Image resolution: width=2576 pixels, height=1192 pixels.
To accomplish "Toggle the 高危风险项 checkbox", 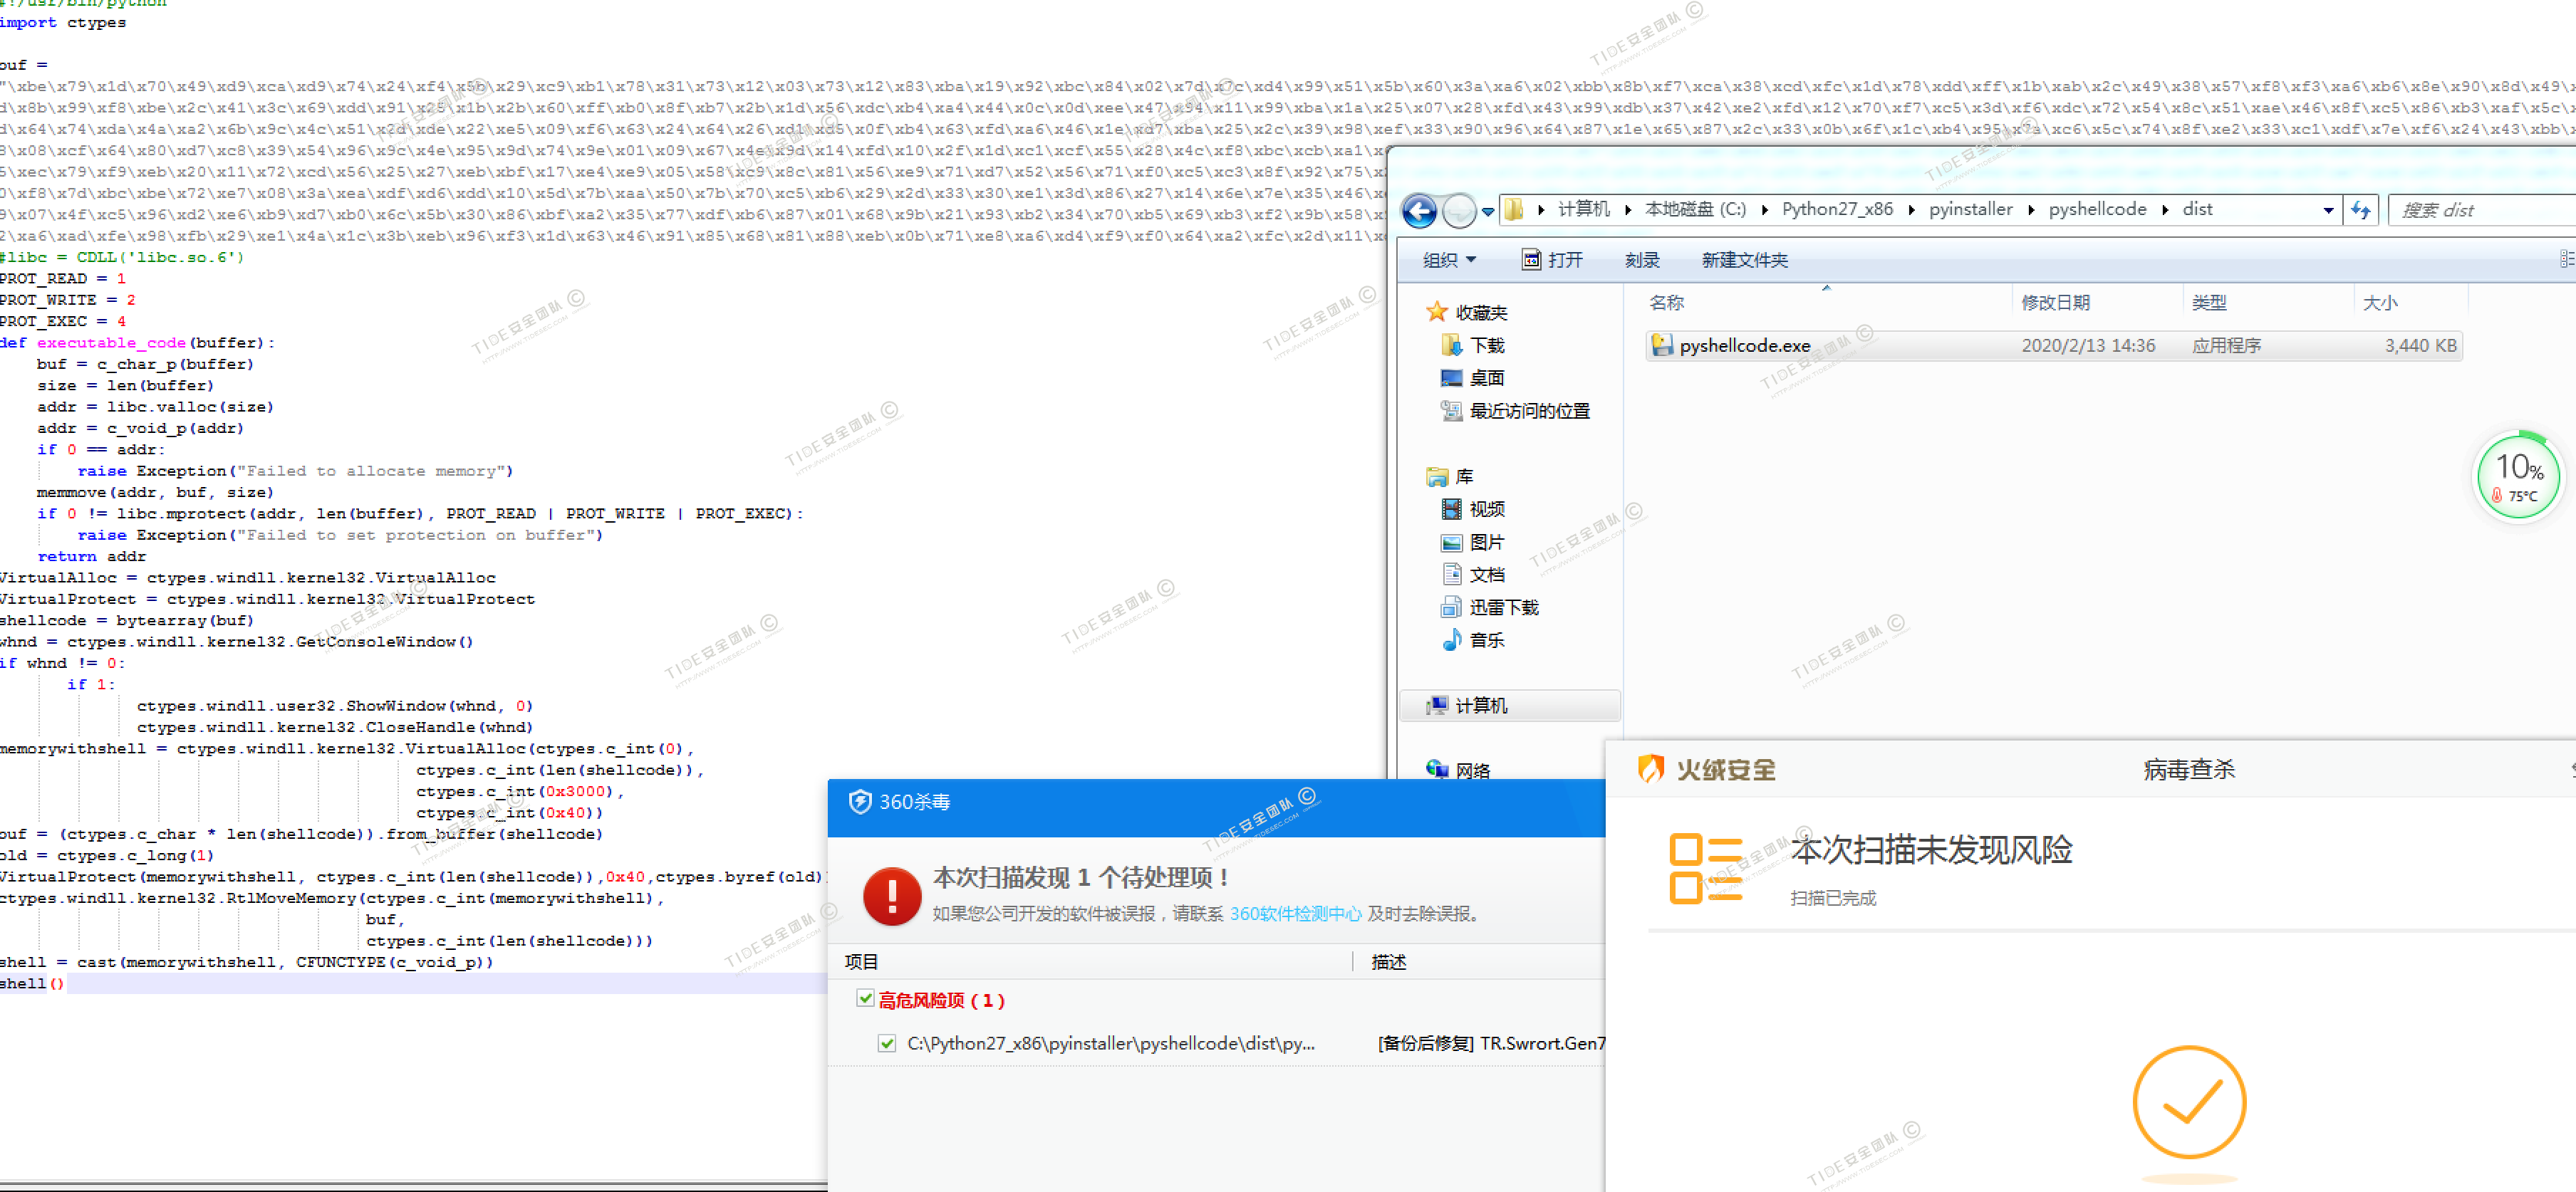I will click(865, 998).
